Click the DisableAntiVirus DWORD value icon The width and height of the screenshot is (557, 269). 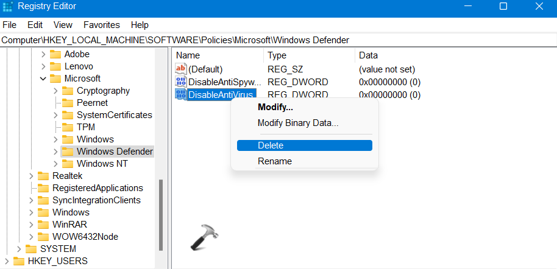181,95
